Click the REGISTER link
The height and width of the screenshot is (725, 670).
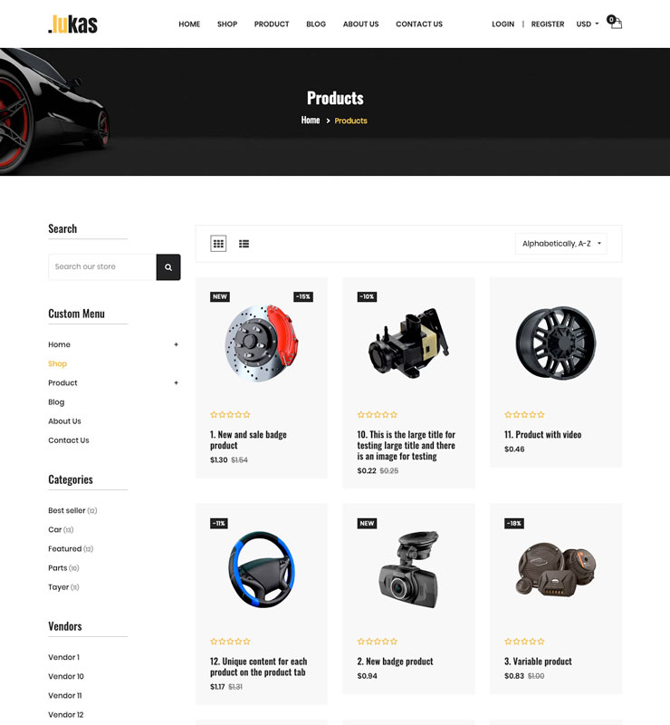[548, 24]
